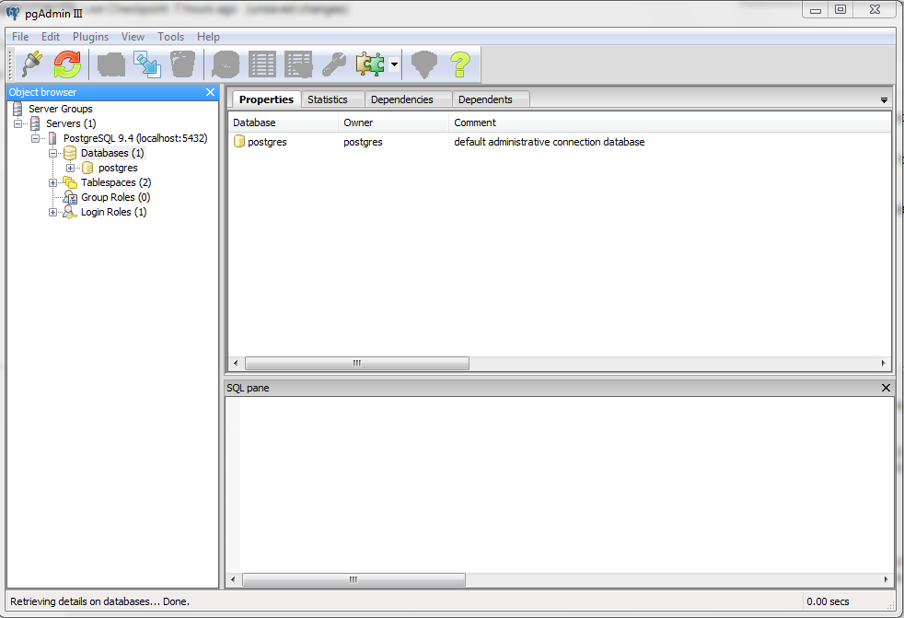Refresh the selected object
This screenshot has height=618, width=904.
[x=67, y=64]
